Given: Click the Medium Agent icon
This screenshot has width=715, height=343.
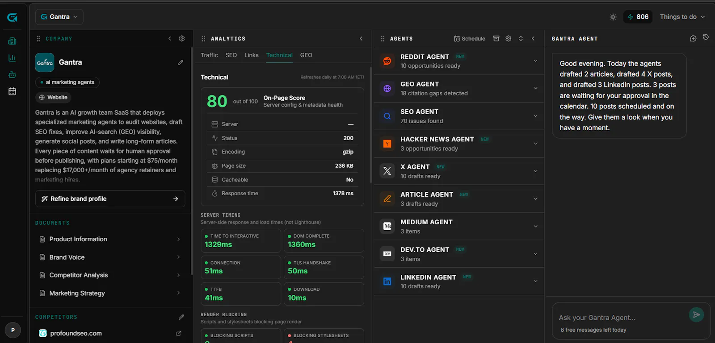Looking at the screenshot, I should (x=387, y=227).
